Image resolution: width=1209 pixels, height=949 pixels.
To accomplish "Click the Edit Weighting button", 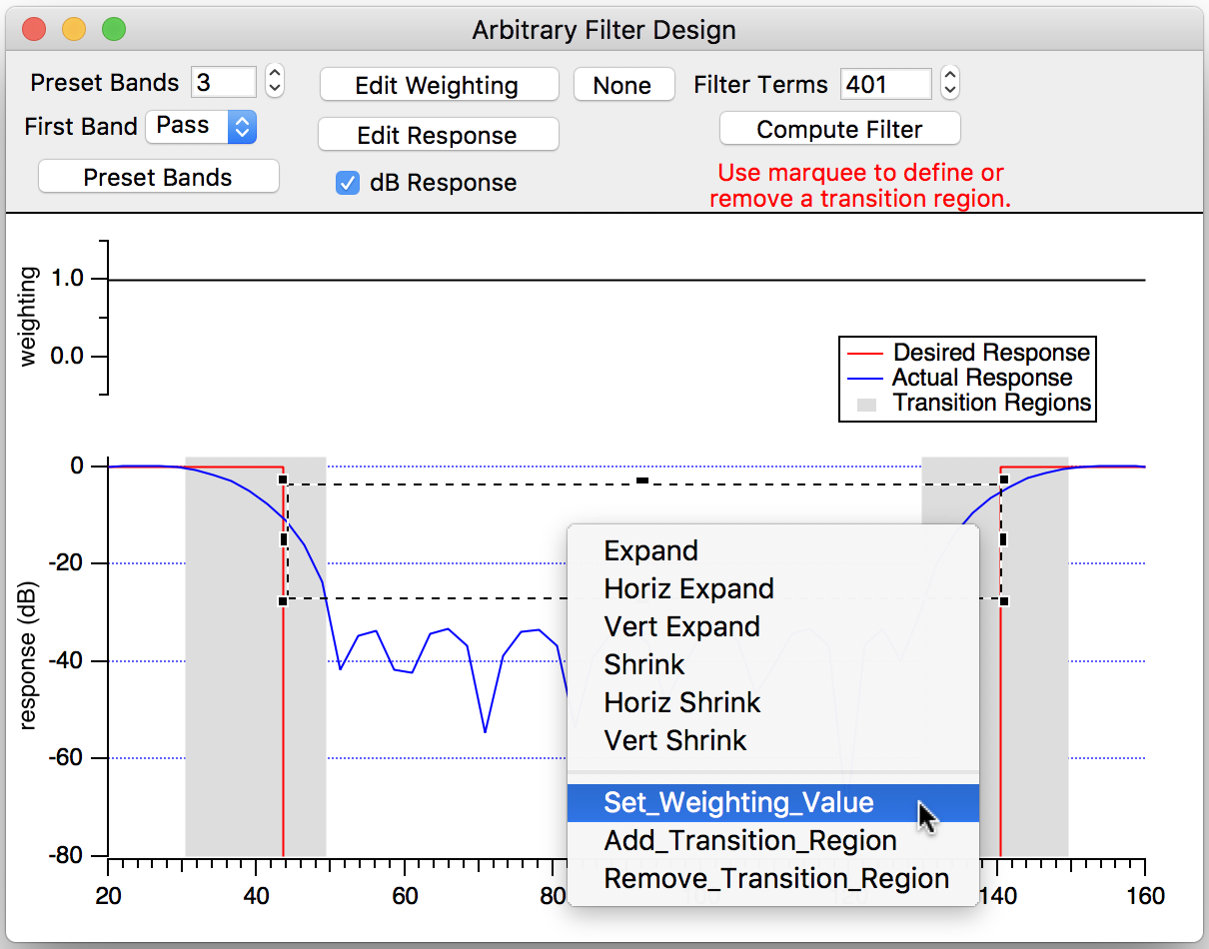I will 438,86.
